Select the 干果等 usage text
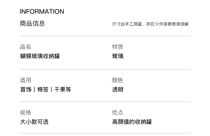 point(62,90)
